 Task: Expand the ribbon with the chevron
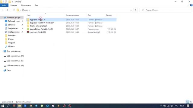point(188,5)
